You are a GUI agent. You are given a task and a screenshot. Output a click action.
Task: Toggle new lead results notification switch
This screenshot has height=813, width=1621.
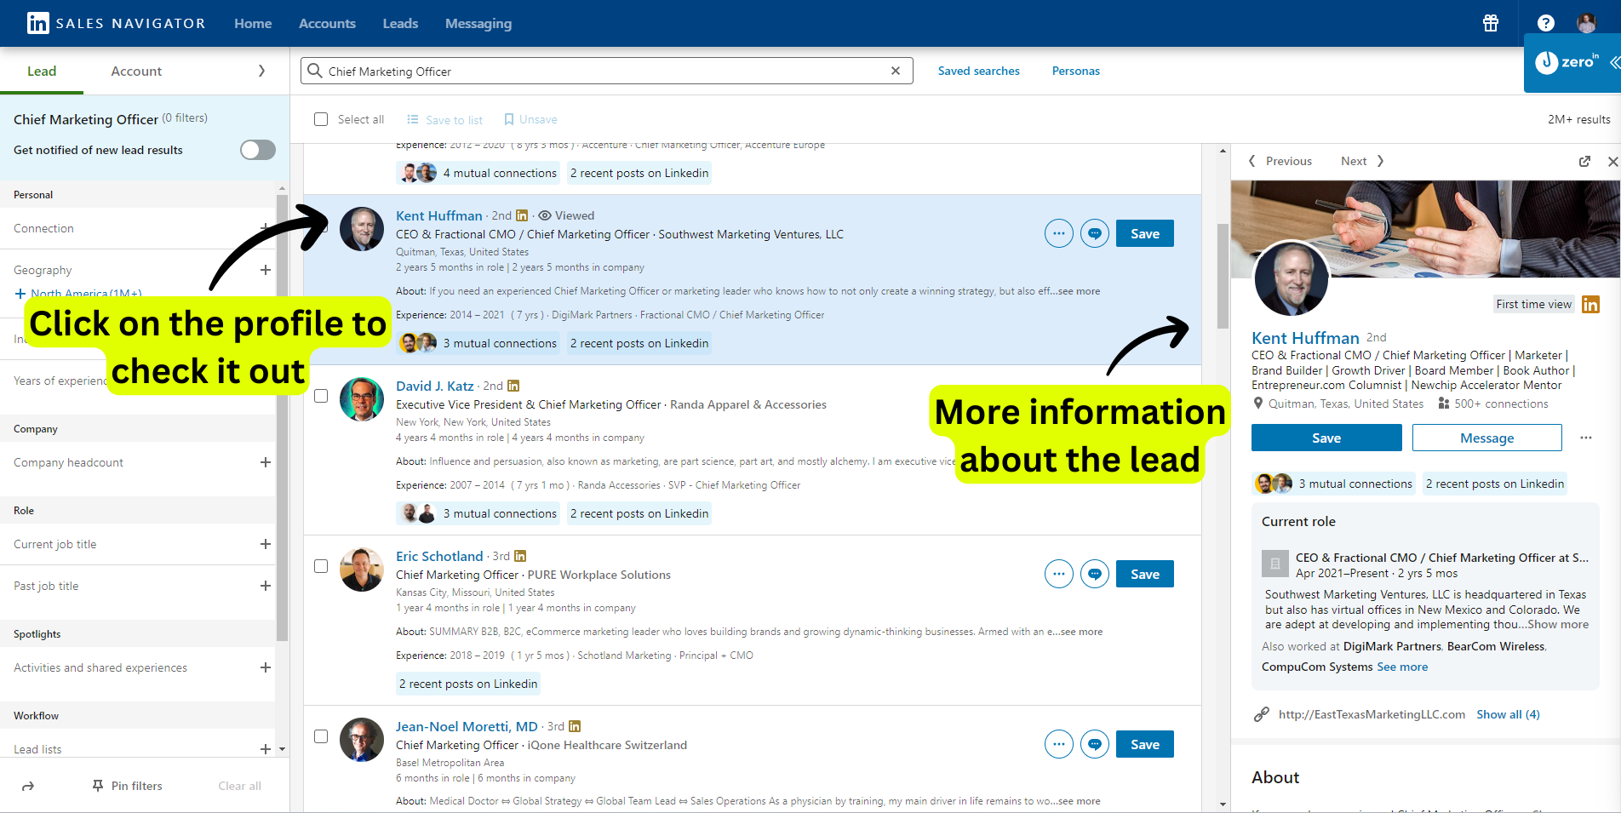coord(258,150)
